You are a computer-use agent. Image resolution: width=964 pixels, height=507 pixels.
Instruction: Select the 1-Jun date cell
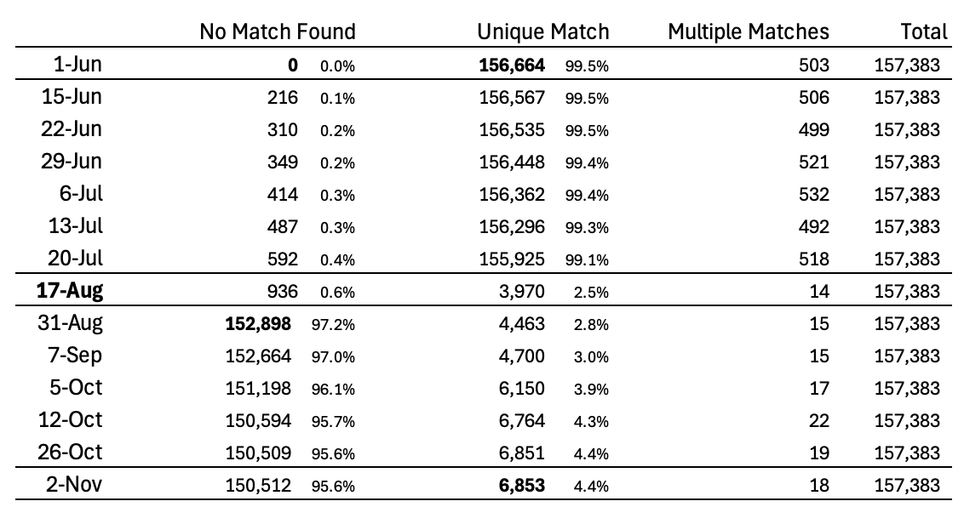79,65
